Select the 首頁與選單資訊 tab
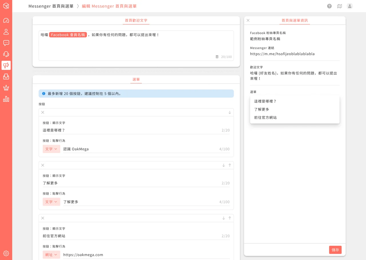This screenshot has height=260, width=366. 295,21
